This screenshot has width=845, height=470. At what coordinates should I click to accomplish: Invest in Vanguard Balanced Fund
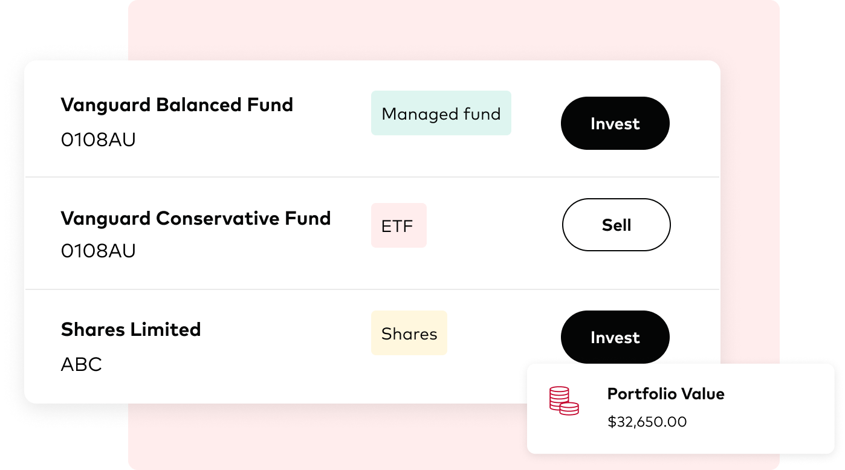(x=615, y=123)
